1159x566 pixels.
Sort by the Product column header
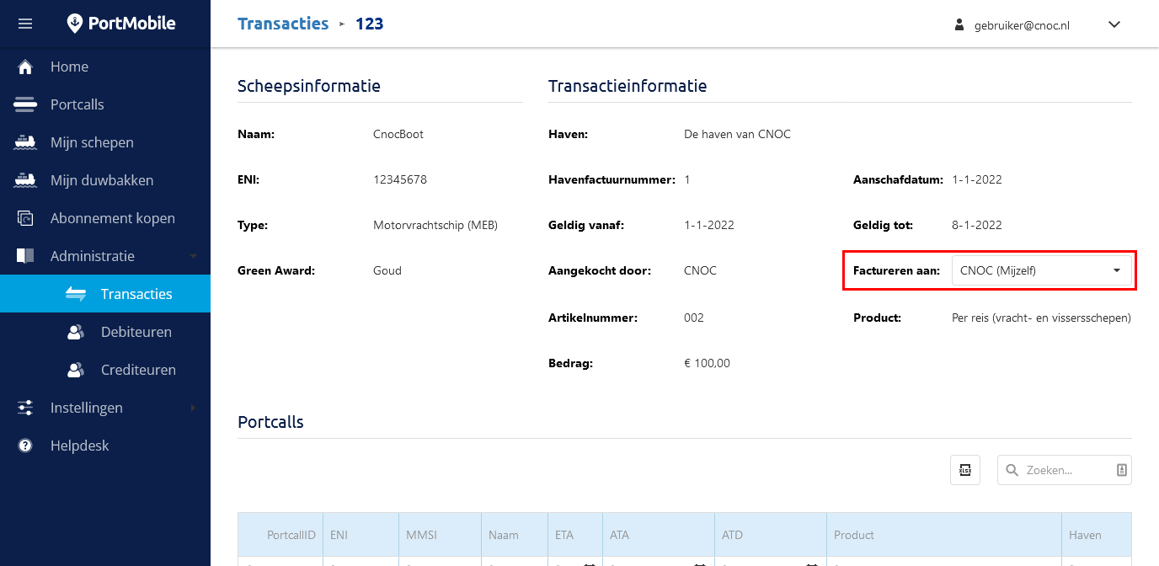pos(853,535)
